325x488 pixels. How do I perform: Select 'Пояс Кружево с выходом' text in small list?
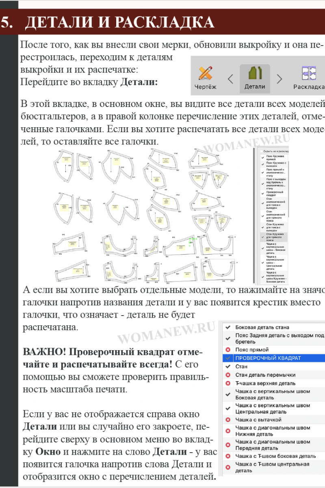[276, 164]
